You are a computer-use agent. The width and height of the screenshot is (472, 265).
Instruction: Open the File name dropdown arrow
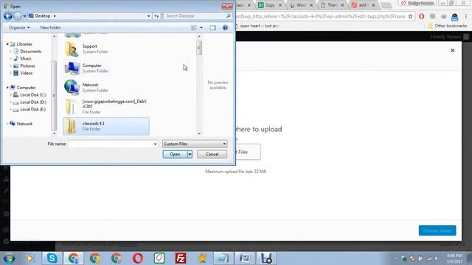point(156,144)
